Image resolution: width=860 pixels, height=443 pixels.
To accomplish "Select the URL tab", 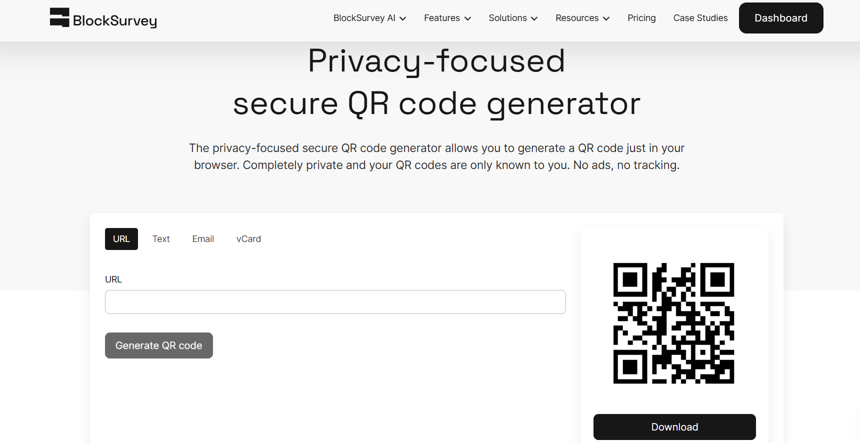I will tap(121, 239).
